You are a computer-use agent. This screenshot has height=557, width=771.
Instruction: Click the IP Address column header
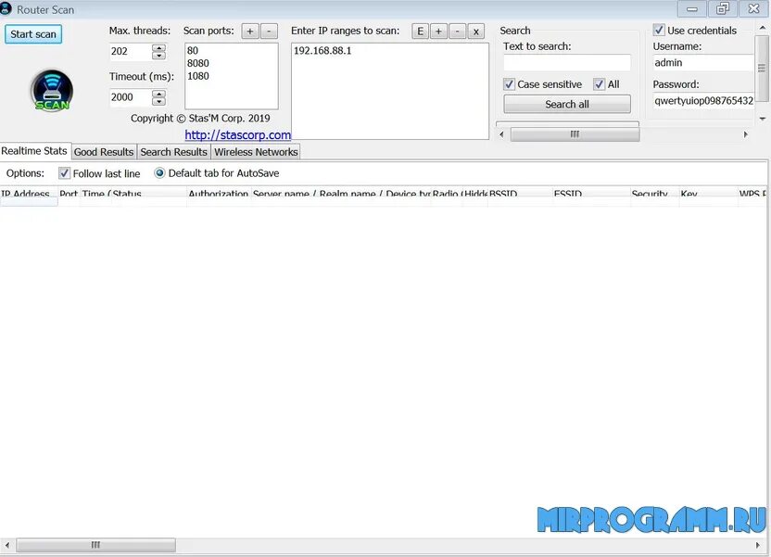(x=29, y=192)
